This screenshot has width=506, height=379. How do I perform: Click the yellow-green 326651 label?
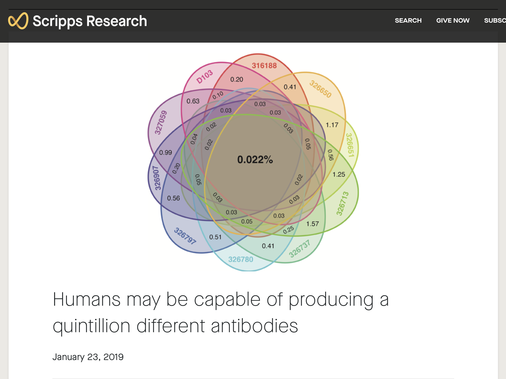point(350,145)
